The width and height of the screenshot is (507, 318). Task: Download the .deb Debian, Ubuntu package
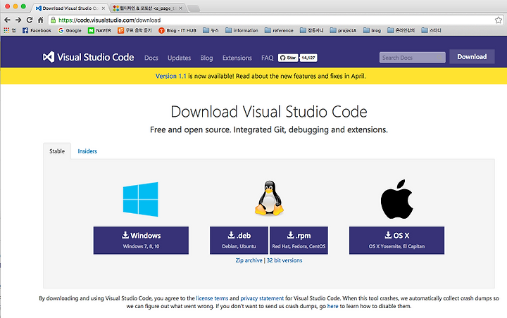[x=239, y=240]
